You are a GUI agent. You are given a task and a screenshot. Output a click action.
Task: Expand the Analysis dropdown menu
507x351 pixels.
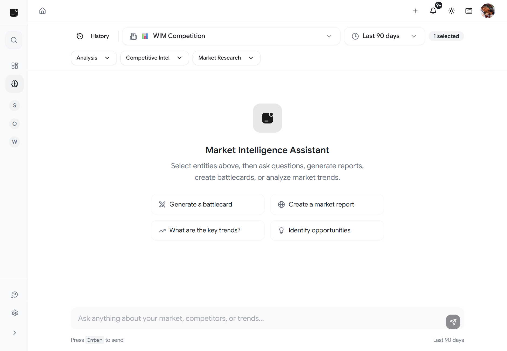click(94, 58)
